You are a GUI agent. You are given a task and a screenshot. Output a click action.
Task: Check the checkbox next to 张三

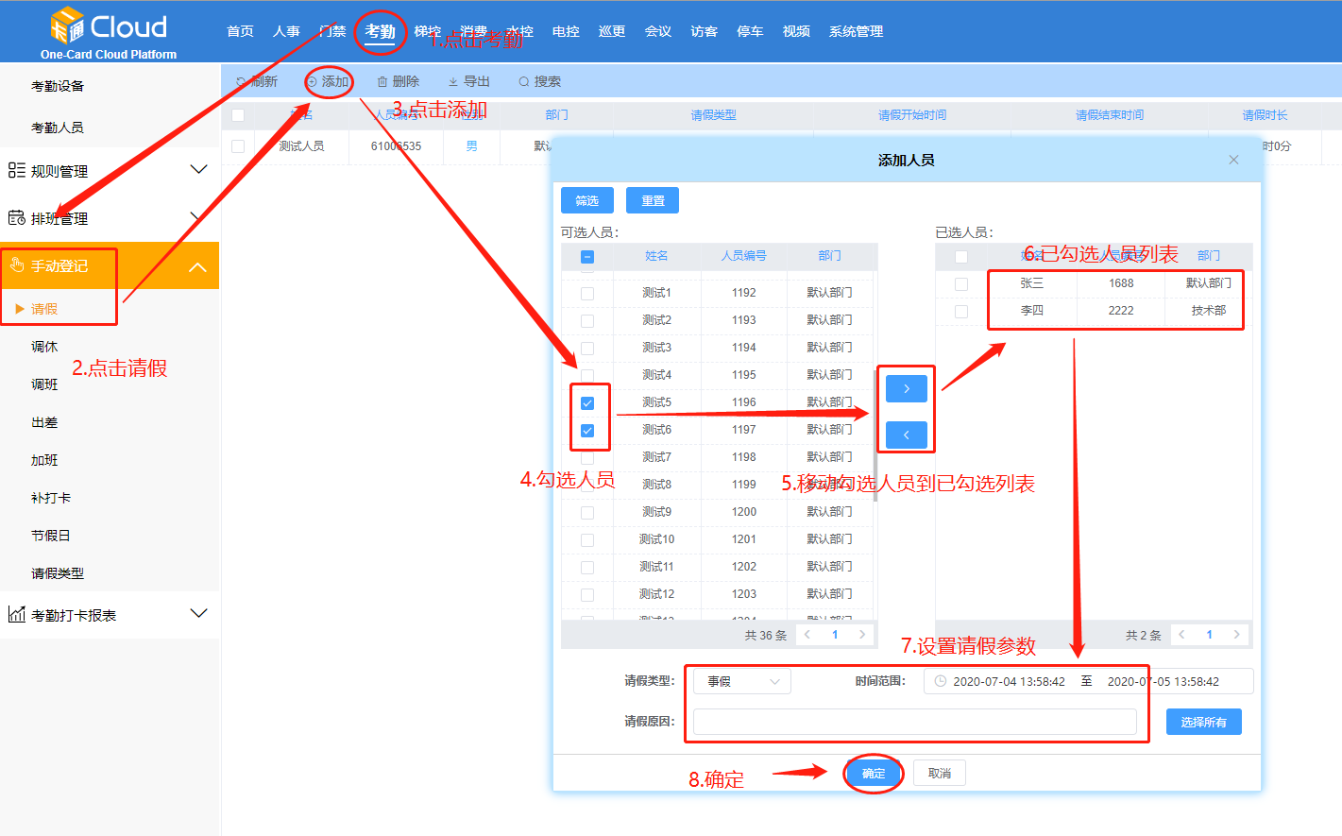[960, 283]
